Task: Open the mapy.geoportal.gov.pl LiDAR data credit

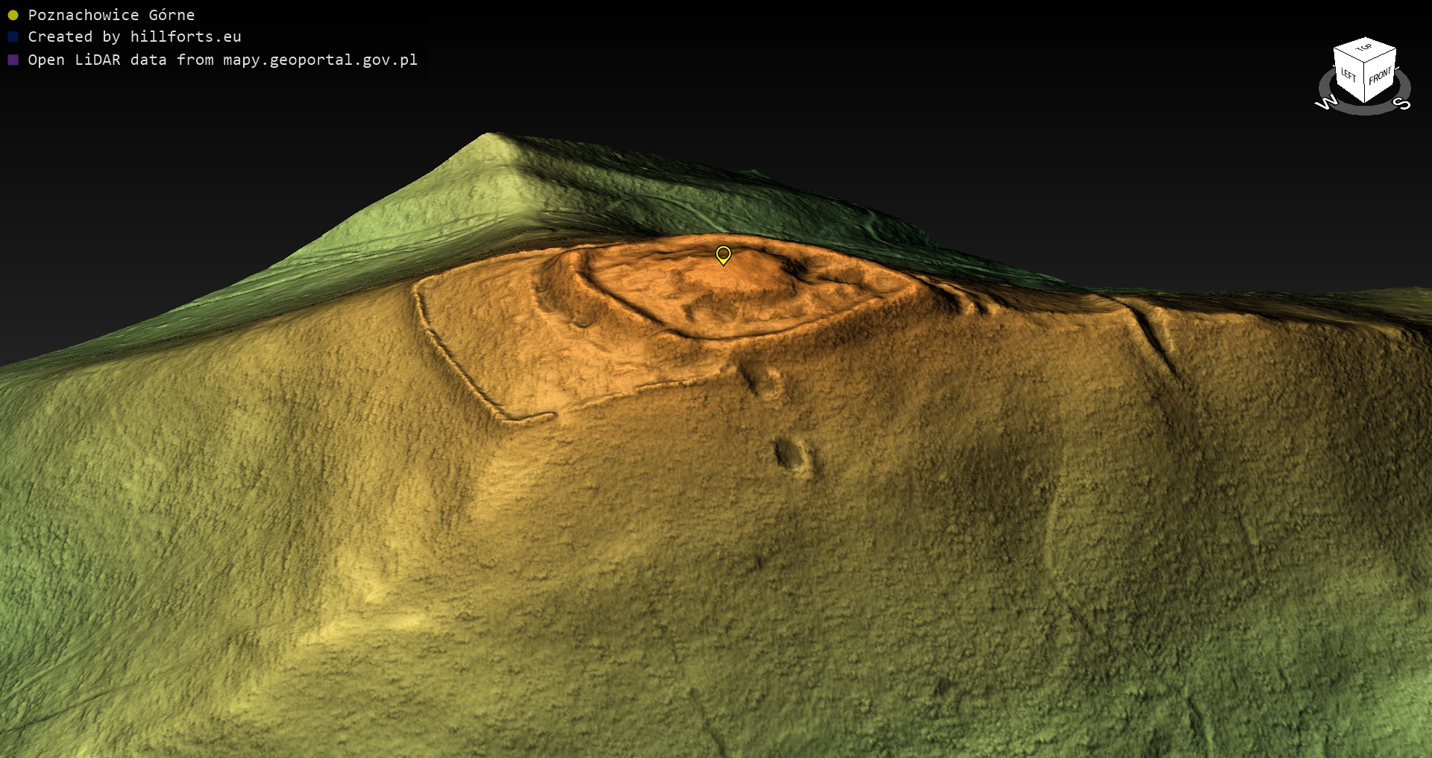Action: click(222, 60)
